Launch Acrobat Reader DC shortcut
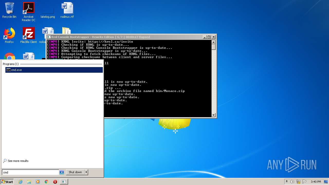Viewport: 329px width, 185px height. coord(29,12)
